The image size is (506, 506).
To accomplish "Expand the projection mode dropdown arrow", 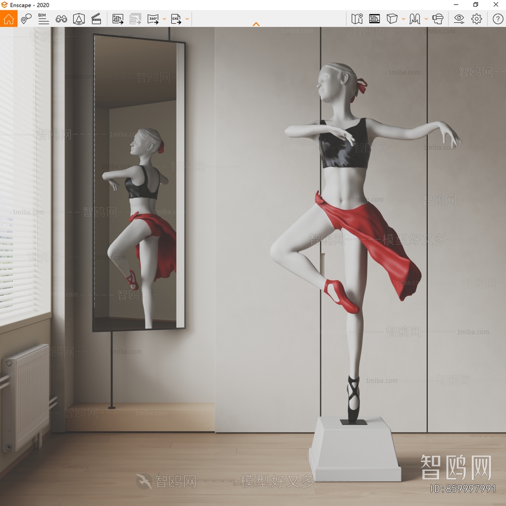I will [404, 19].
